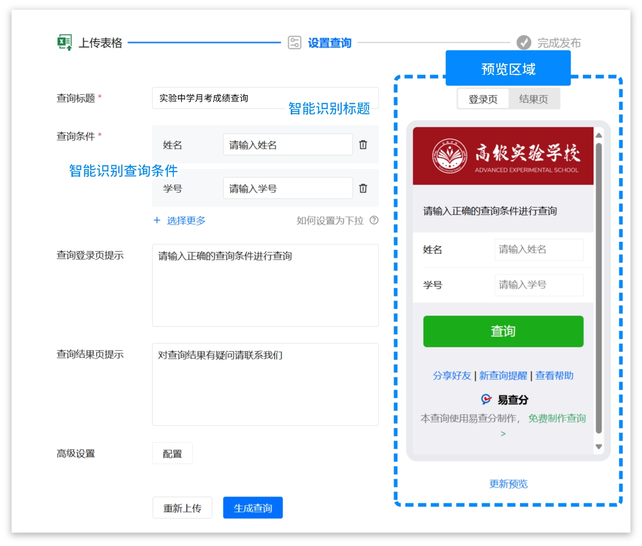The image size is (642, 546).
Task: Click 新查询提醒 in the preview footer
Action: pos(502,376)
